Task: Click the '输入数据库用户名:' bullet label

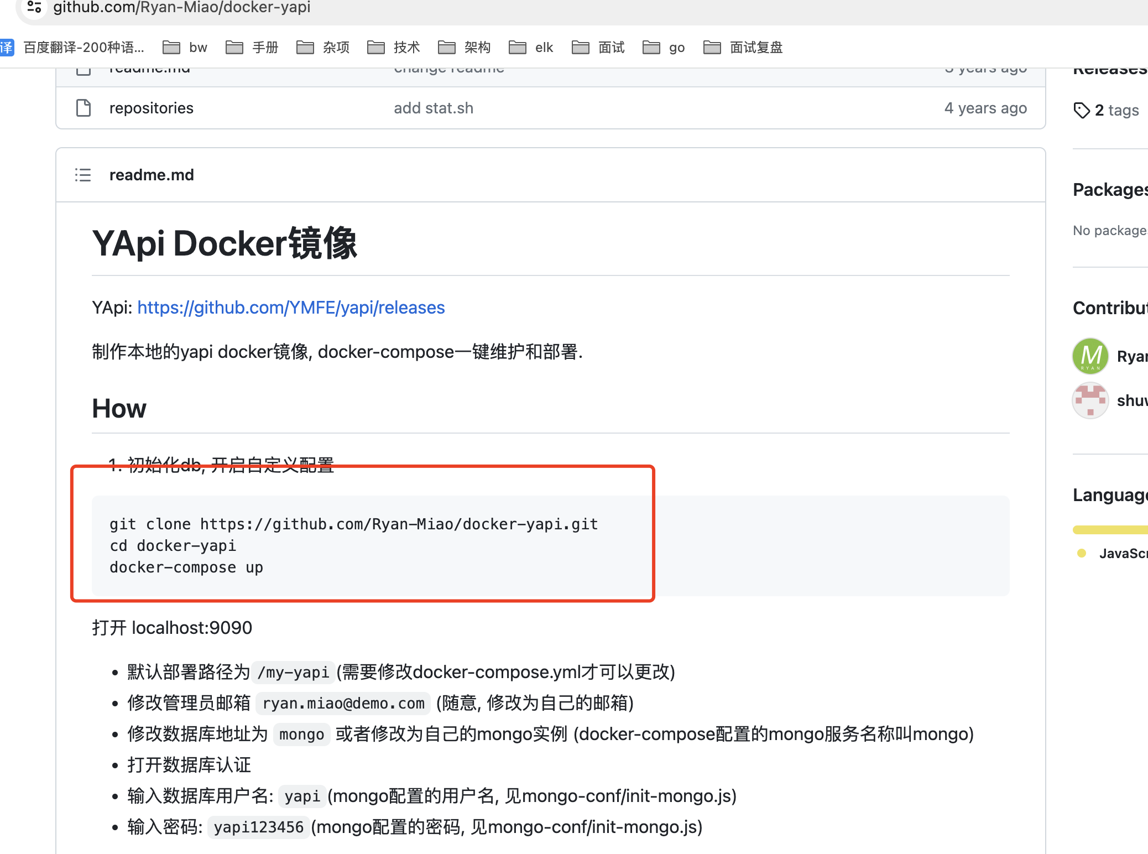Action: [201, 796]
